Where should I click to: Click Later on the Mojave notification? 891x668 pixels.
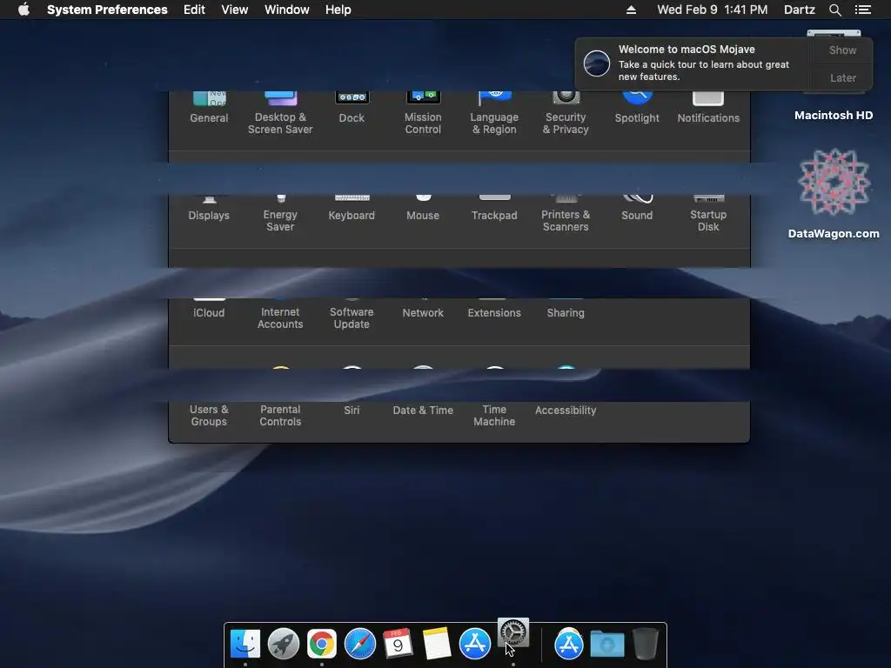(842, 77)
